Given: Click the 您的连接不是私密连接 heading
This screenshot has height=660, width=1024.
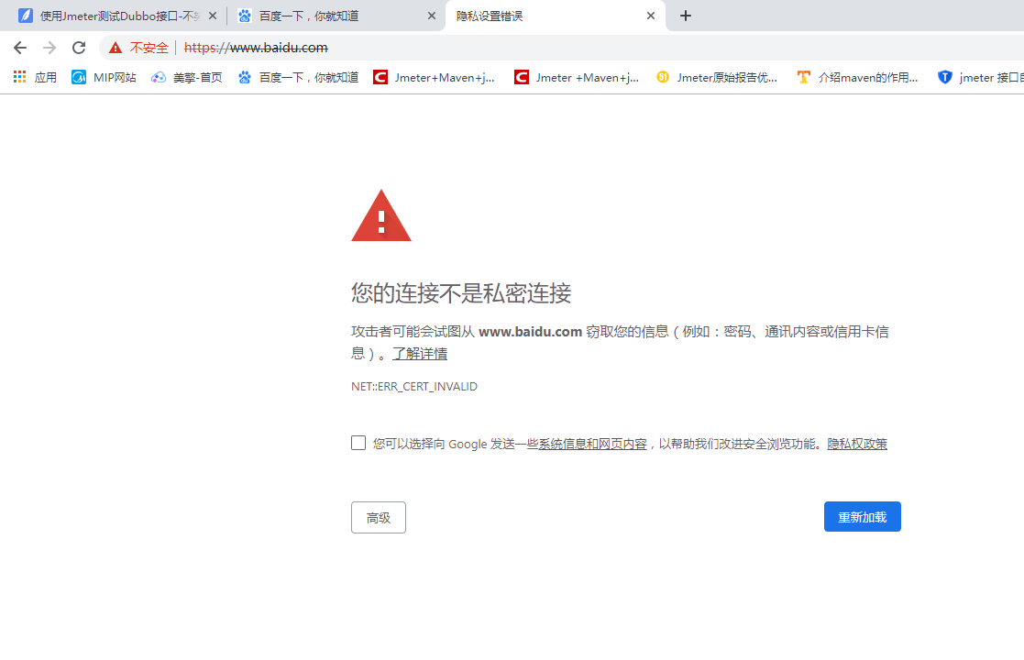Looking at the screenshot, I should click(461, 293).
